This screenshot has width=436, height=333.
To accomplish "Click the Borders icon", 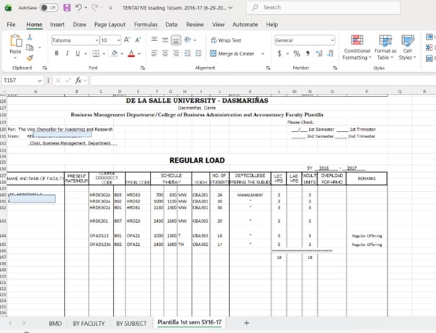I will tap(96, 53).
